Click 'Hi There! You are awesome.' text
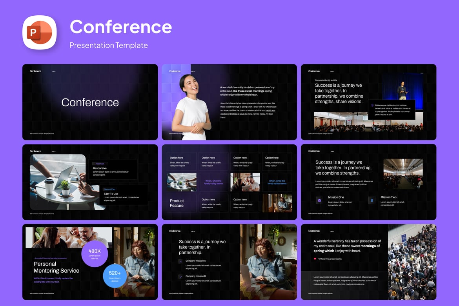Viewport: 459px width, 306px height. coord(330,259)
